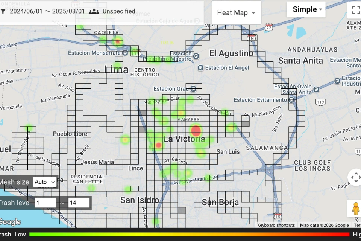Click the filter funnel icon
The width and height of the screenshot is (361, 241).
click(x=3, y=12)
